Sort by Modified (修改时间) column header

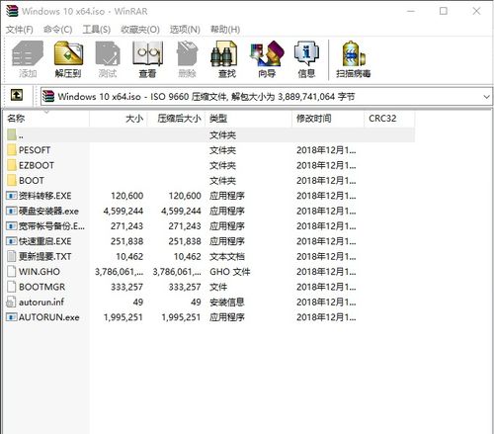point(328,119)
